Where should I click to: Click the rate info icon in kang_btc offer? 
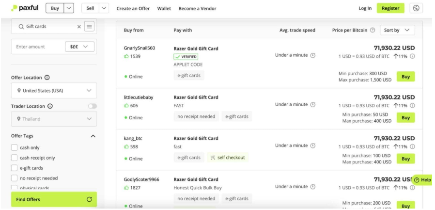pos(412,146)
